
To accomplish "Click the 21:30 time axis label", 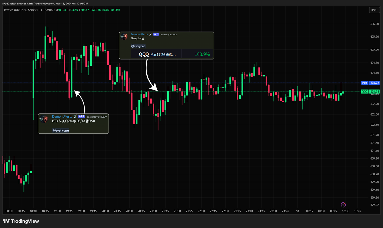I will tap(177, 211).
